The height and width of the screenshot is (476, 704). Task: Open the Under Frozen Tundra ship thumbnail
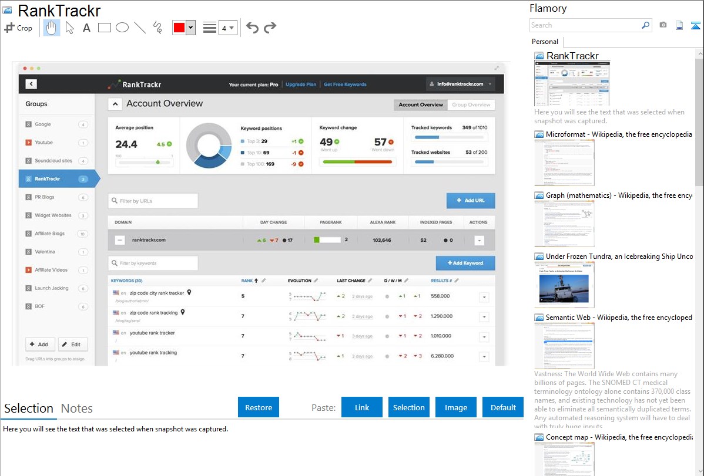tap(564, 285)
